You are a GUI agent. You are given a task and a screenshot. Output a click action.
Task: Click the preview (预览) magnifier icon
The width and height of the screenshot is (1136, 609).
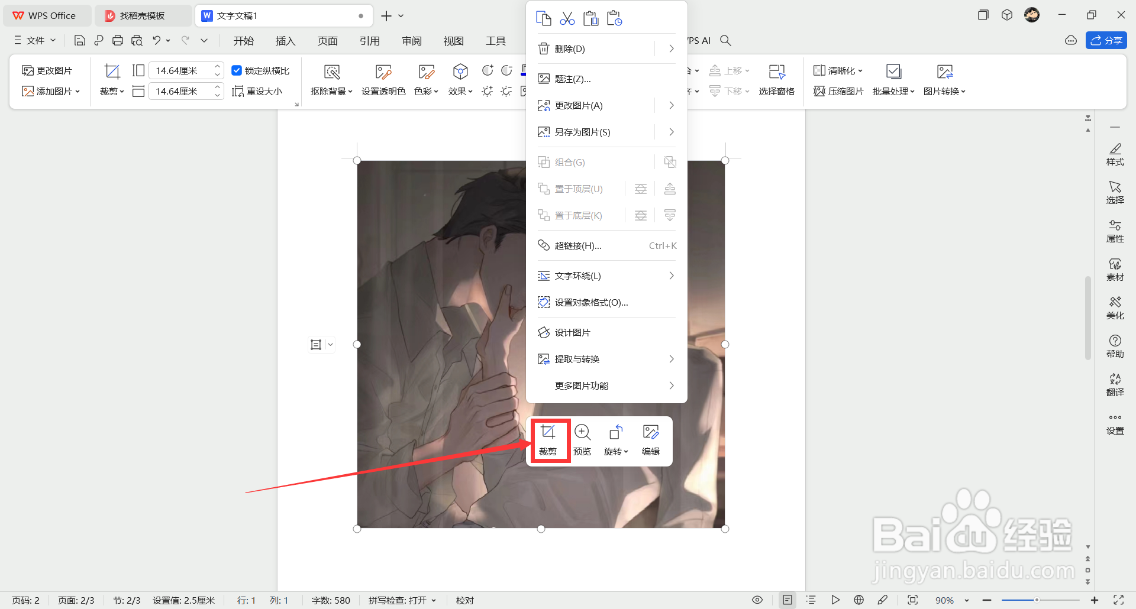pyautogui.click(x=582, y=432)
